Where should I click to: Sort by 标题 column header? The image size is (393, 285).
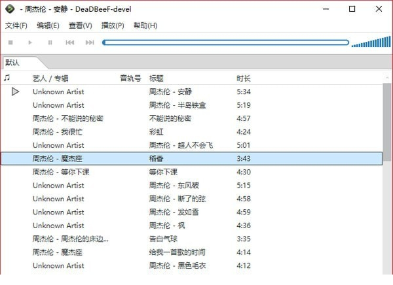point(157,78)
